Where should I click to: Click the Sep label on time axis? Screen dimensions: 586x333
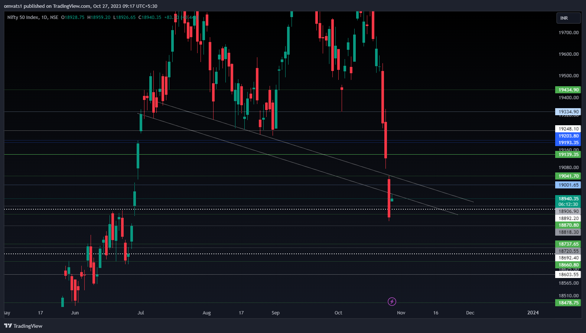[276, 313]
